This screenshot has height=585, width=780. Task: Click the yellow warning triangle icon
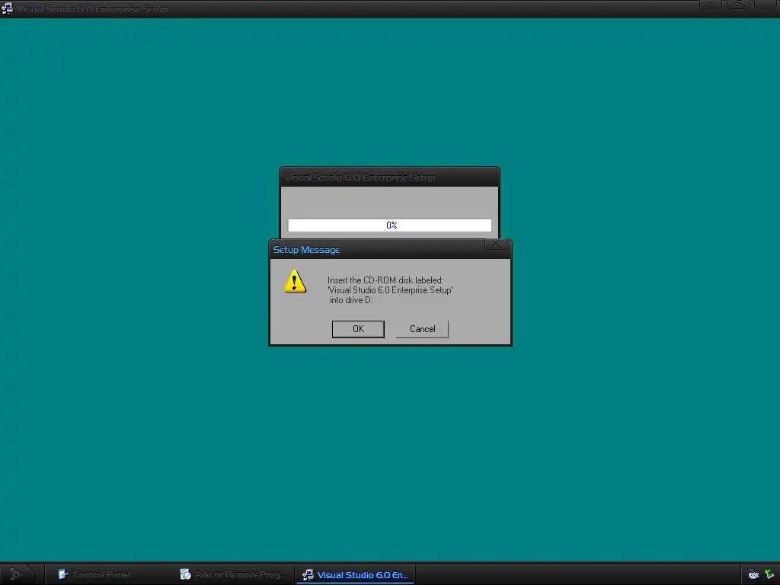click(x=295, y=281)
